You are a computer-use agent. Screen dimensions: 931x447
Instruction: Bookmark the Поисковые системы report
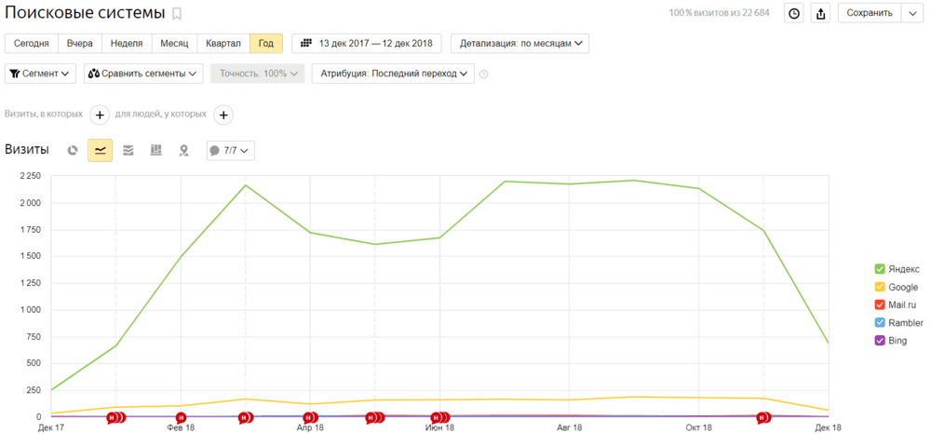(177, 14)
